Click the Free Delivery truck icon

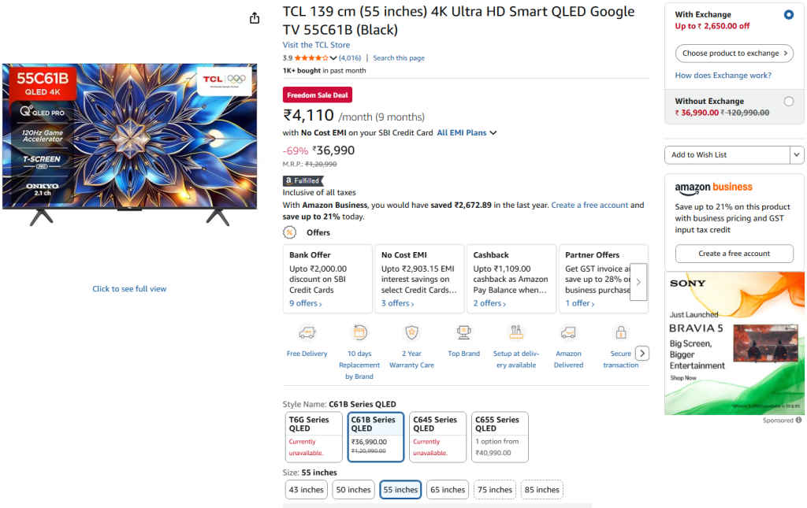click(x=307, y=332)
